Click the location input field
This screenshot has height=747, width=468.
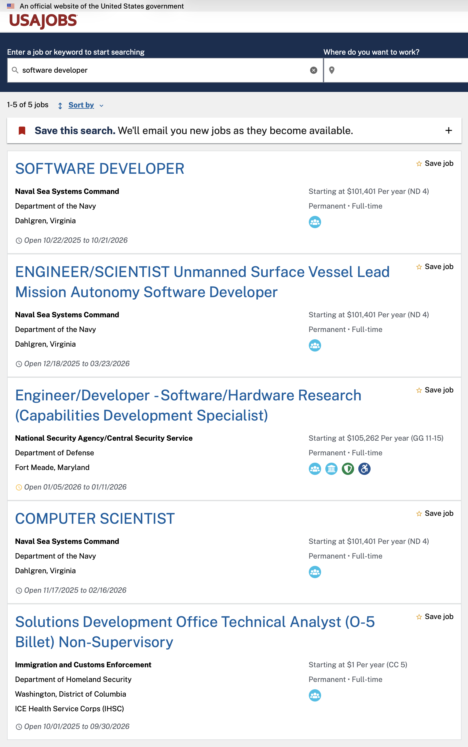point(396,70)
